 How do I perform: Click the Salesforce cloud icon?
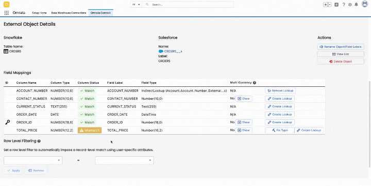161,51
